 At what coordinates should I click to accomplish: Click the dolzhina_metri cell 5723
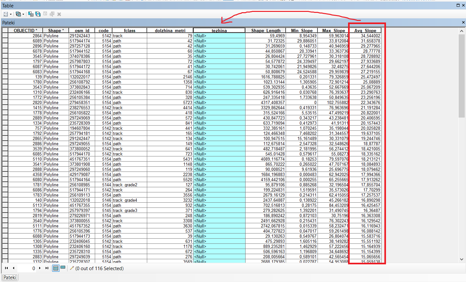[170, 102]
